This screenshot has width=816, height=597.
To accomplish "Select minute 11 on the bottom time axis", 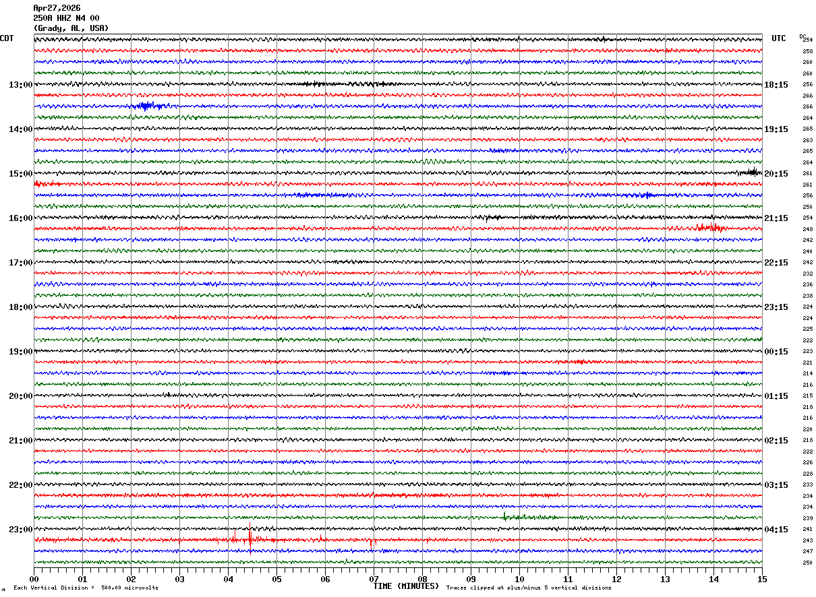I will point(568,579).
